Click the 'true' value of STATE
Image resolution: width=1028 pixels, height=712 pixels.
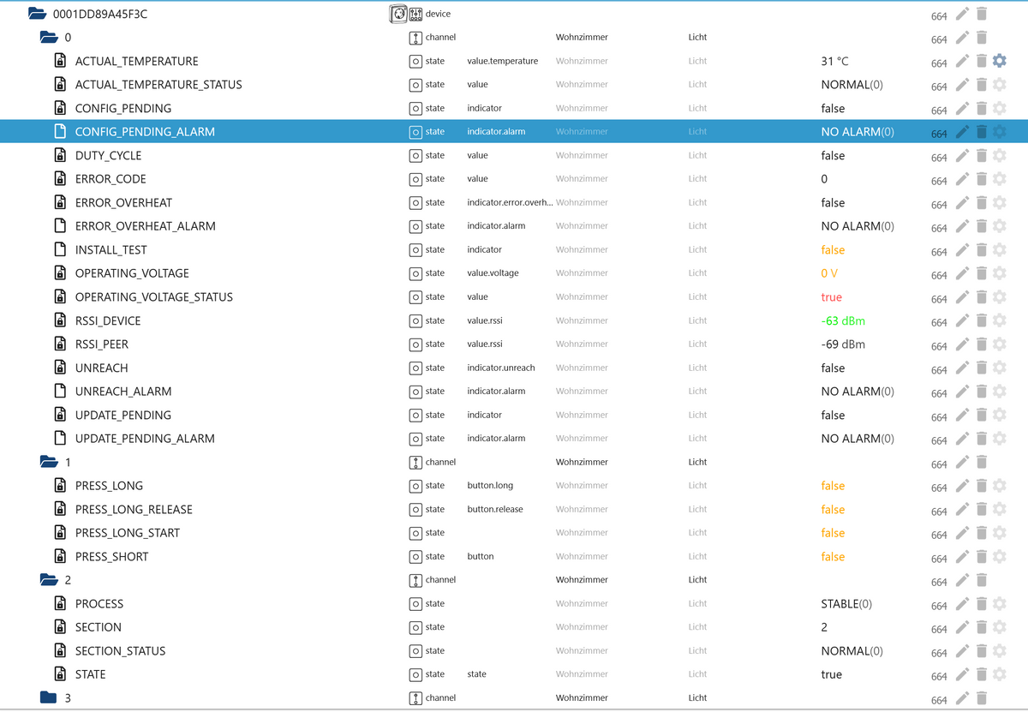point(831,674)
